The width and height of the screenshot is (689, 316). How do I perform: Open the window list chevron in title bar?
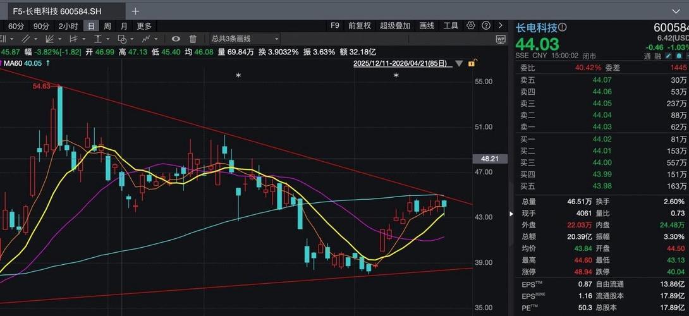[x=676, y=11]
